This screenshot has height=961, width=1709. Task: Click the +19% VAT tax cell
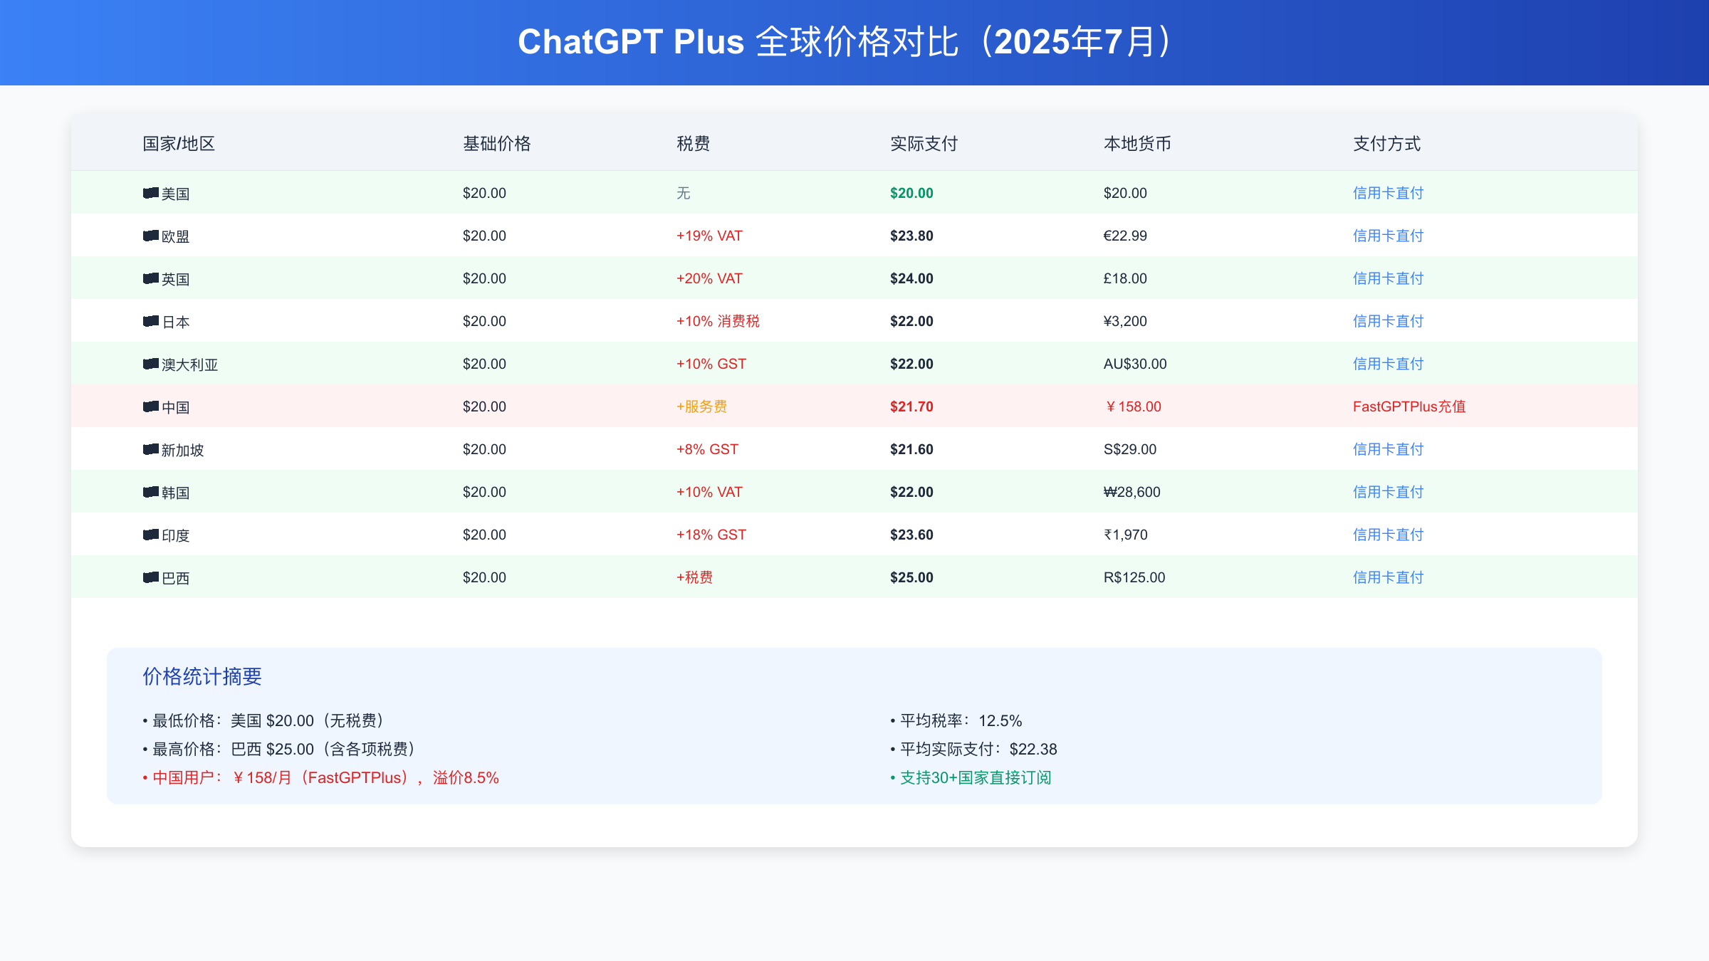[709, 236]
